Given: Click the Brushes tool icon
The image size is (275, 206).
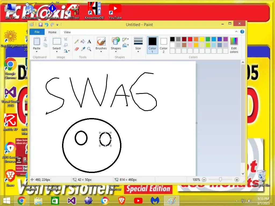Looking at the screenshot, I should 101,41.
